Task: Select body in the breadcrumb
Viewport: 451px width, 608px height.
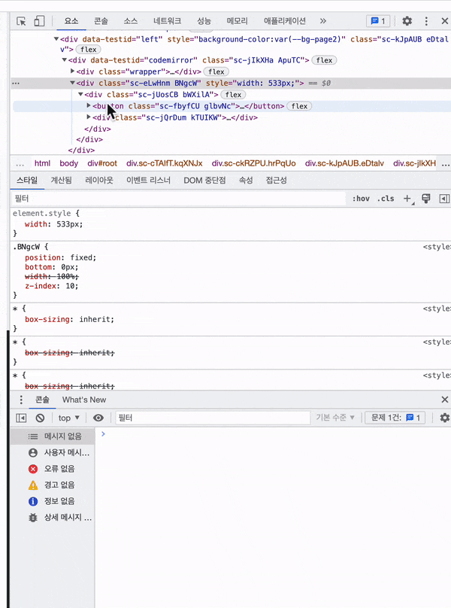Action: (x=69, y=163)
